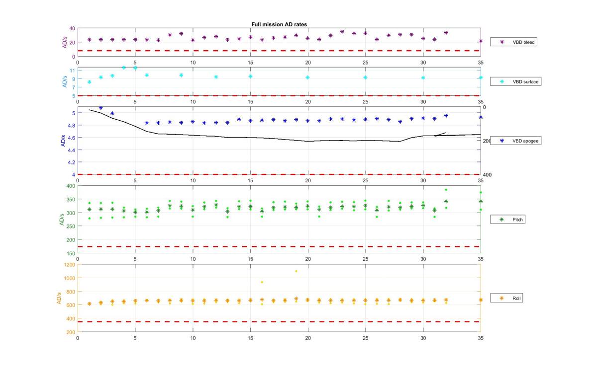
Task: Click the VBD surface star at x=1
Action: click(x=89, y=82)
